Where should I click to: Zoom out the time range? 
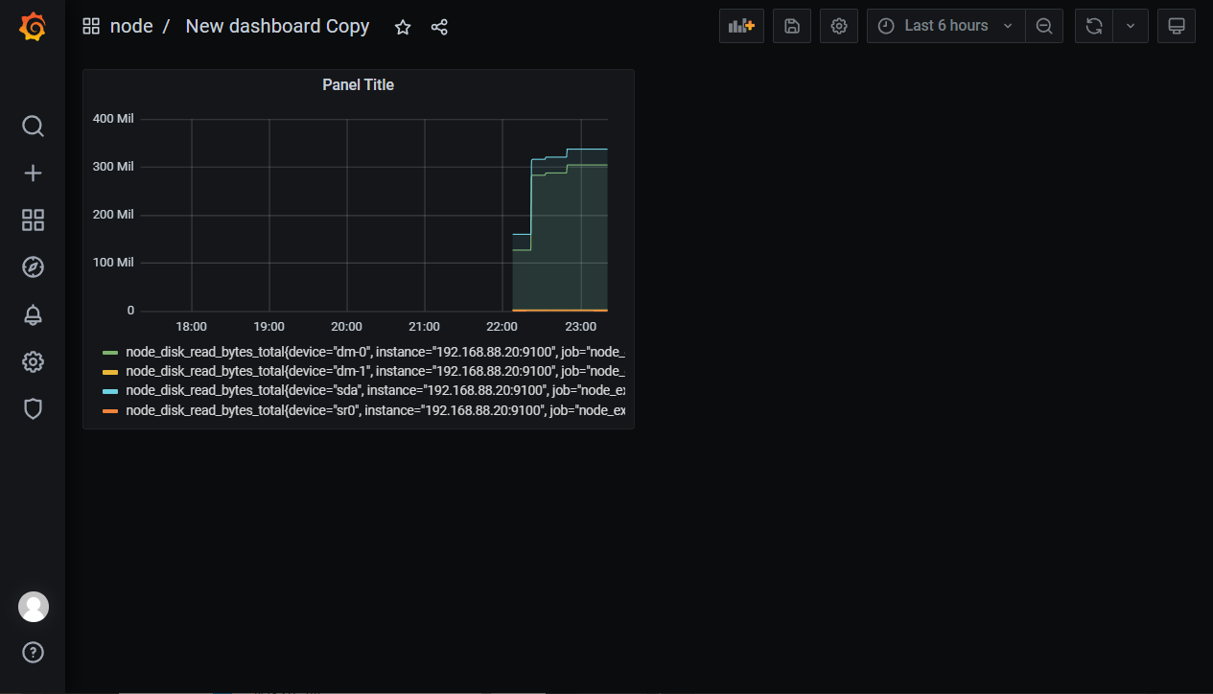[x=1044, y=26]
